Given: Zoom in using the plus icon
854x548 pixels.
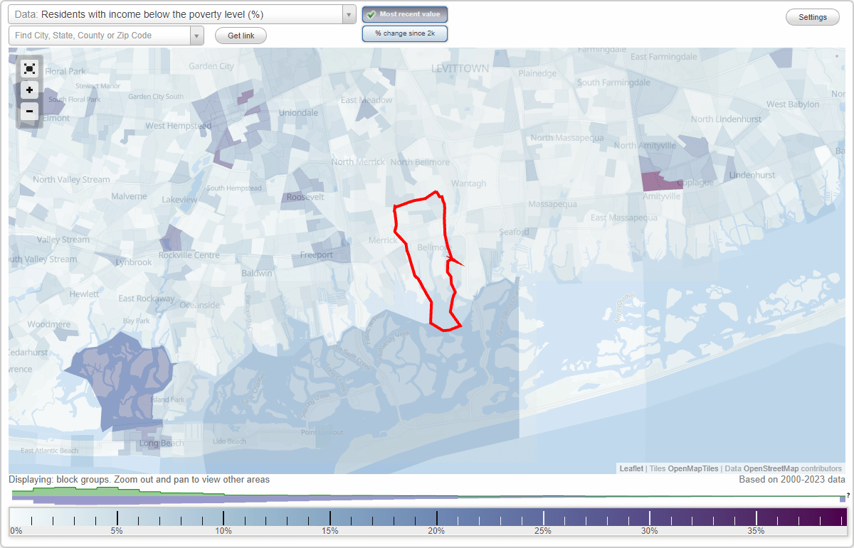Looking at the screenshot, I should (x=29, y=90).
